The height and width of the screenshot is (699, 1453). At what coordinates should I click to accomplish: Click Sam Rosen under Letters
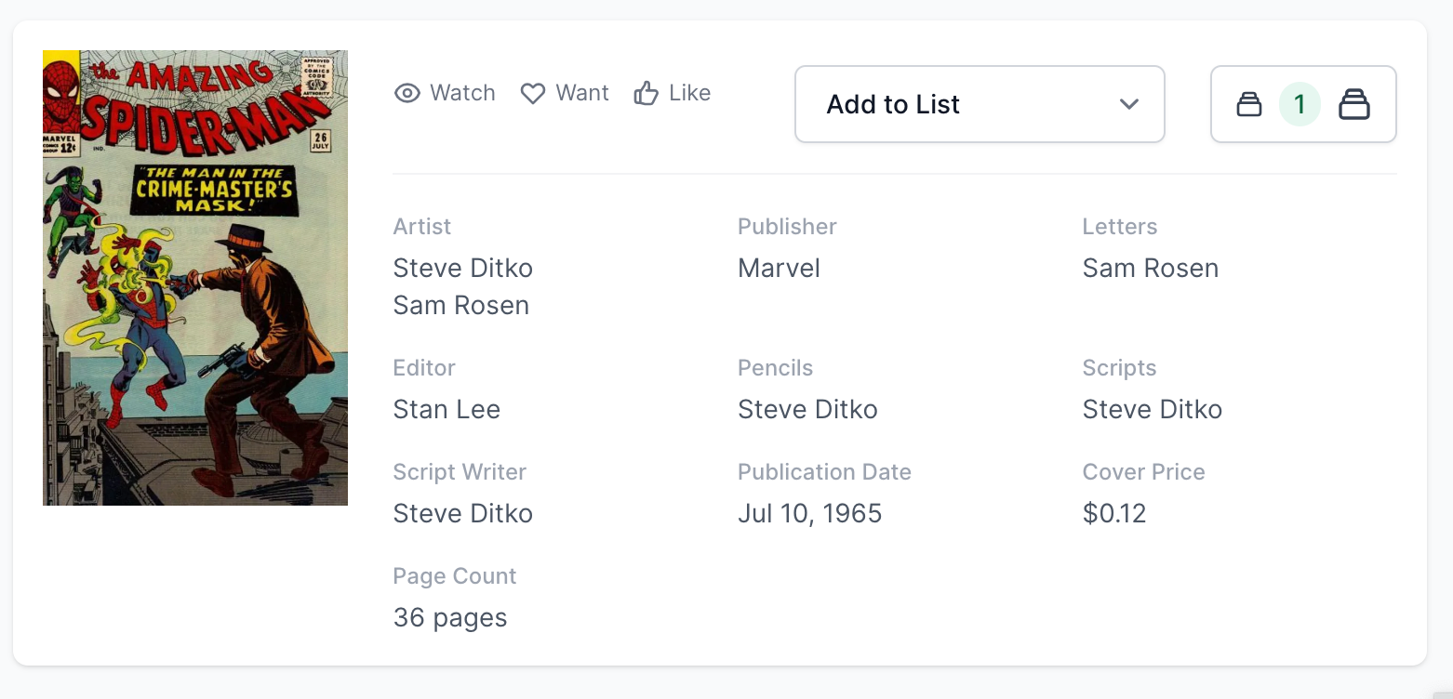(1150, 268)
